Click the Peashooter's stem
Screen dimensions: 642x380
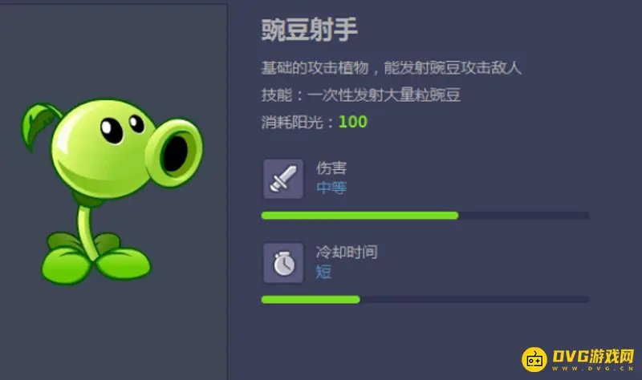[x=87, y=231]
